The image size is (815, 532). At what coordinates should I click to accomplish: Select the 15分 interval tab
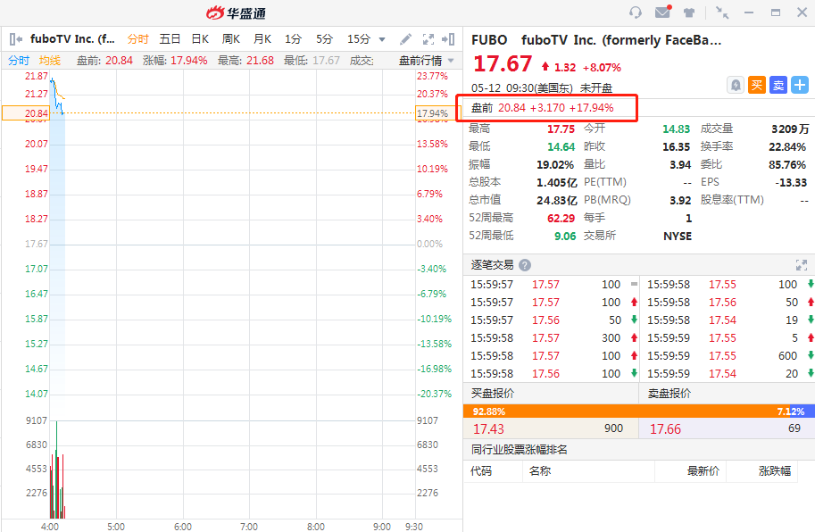pyautogui.click(x=359, y=39)
